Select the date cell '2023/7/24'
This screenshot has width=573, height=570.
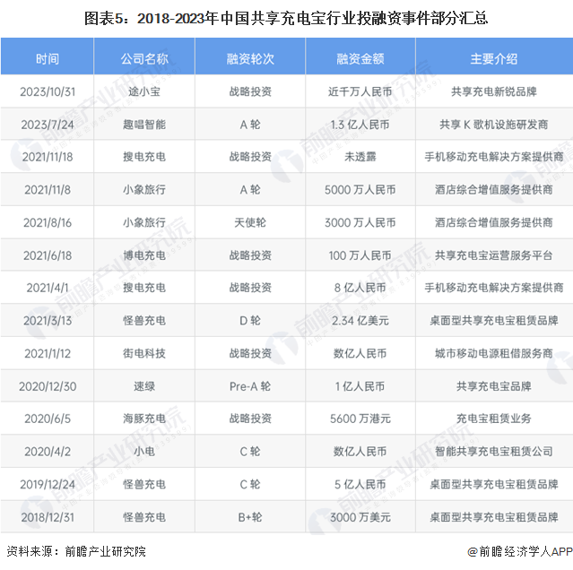(48, 125)
